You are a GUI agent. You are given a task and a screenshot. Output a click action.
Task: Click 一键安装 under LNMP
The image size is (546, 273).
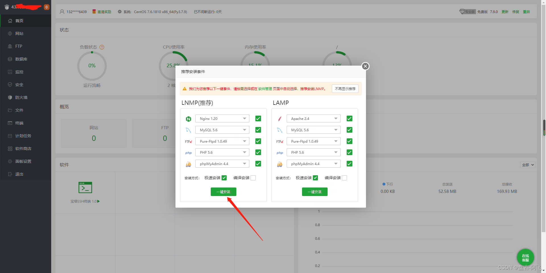(x=224, y=192)
